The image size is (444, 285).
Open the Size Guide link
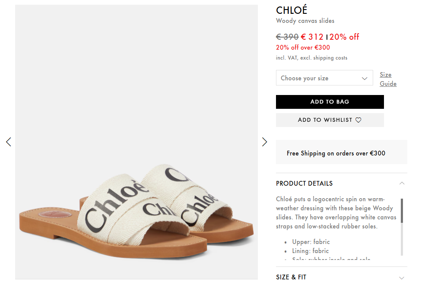[x=388, y=79]
